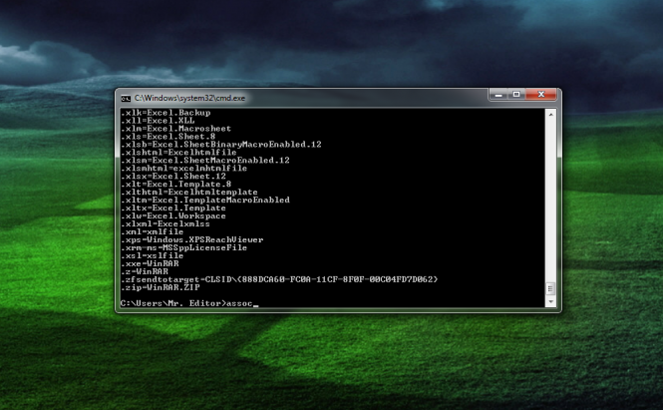The image size is (663, 410).
Task: Click the scrollbar up arrow
Action: (x=548, y=113)
